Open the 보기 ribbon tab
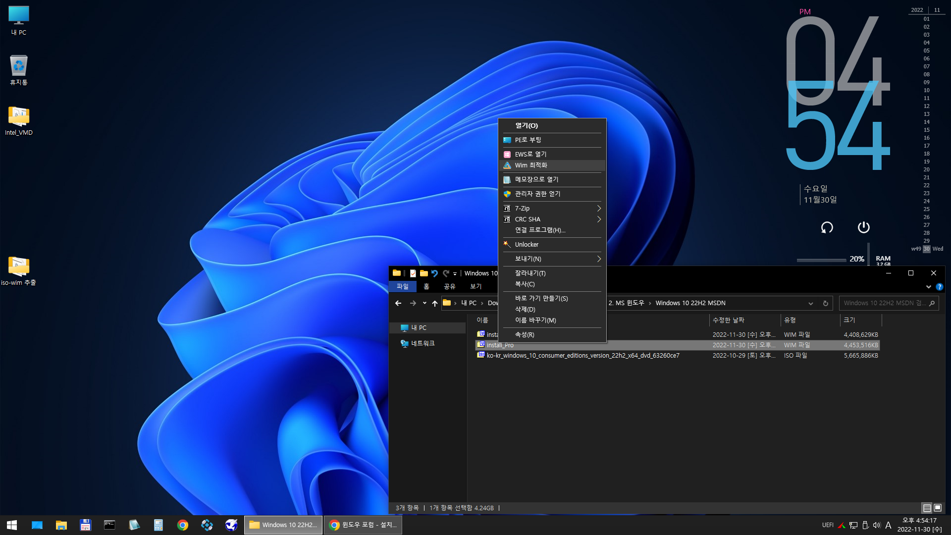The height and width of the screenshot is (535, 951). click(x=476, y=287)
